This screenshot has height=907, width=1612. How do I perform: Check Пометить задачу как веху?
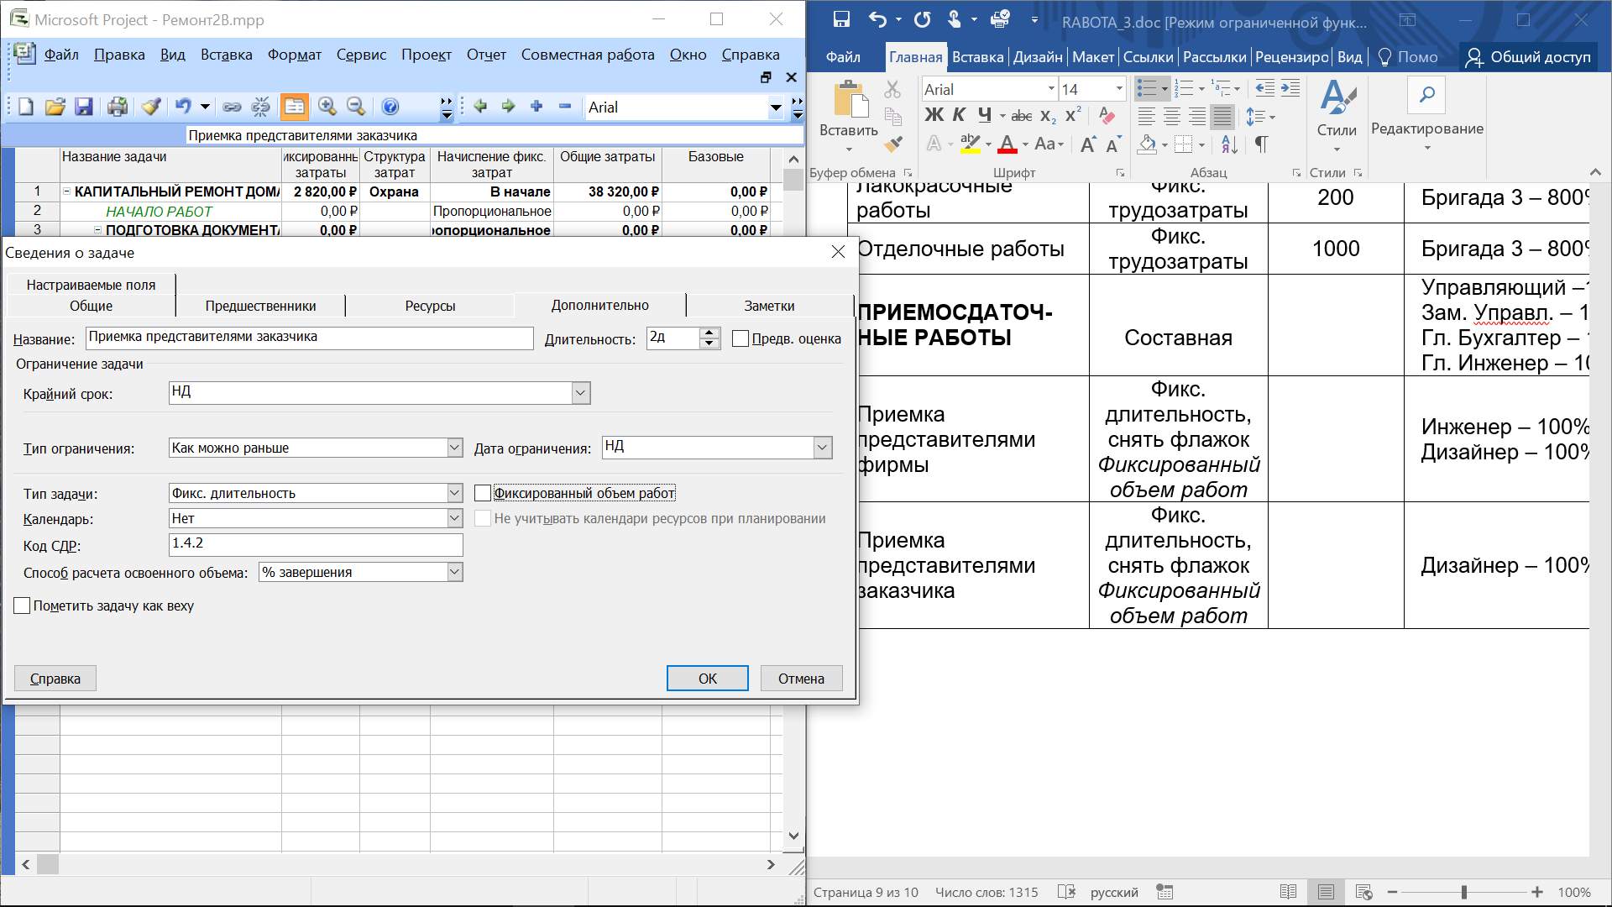click(x=23, y=606)
